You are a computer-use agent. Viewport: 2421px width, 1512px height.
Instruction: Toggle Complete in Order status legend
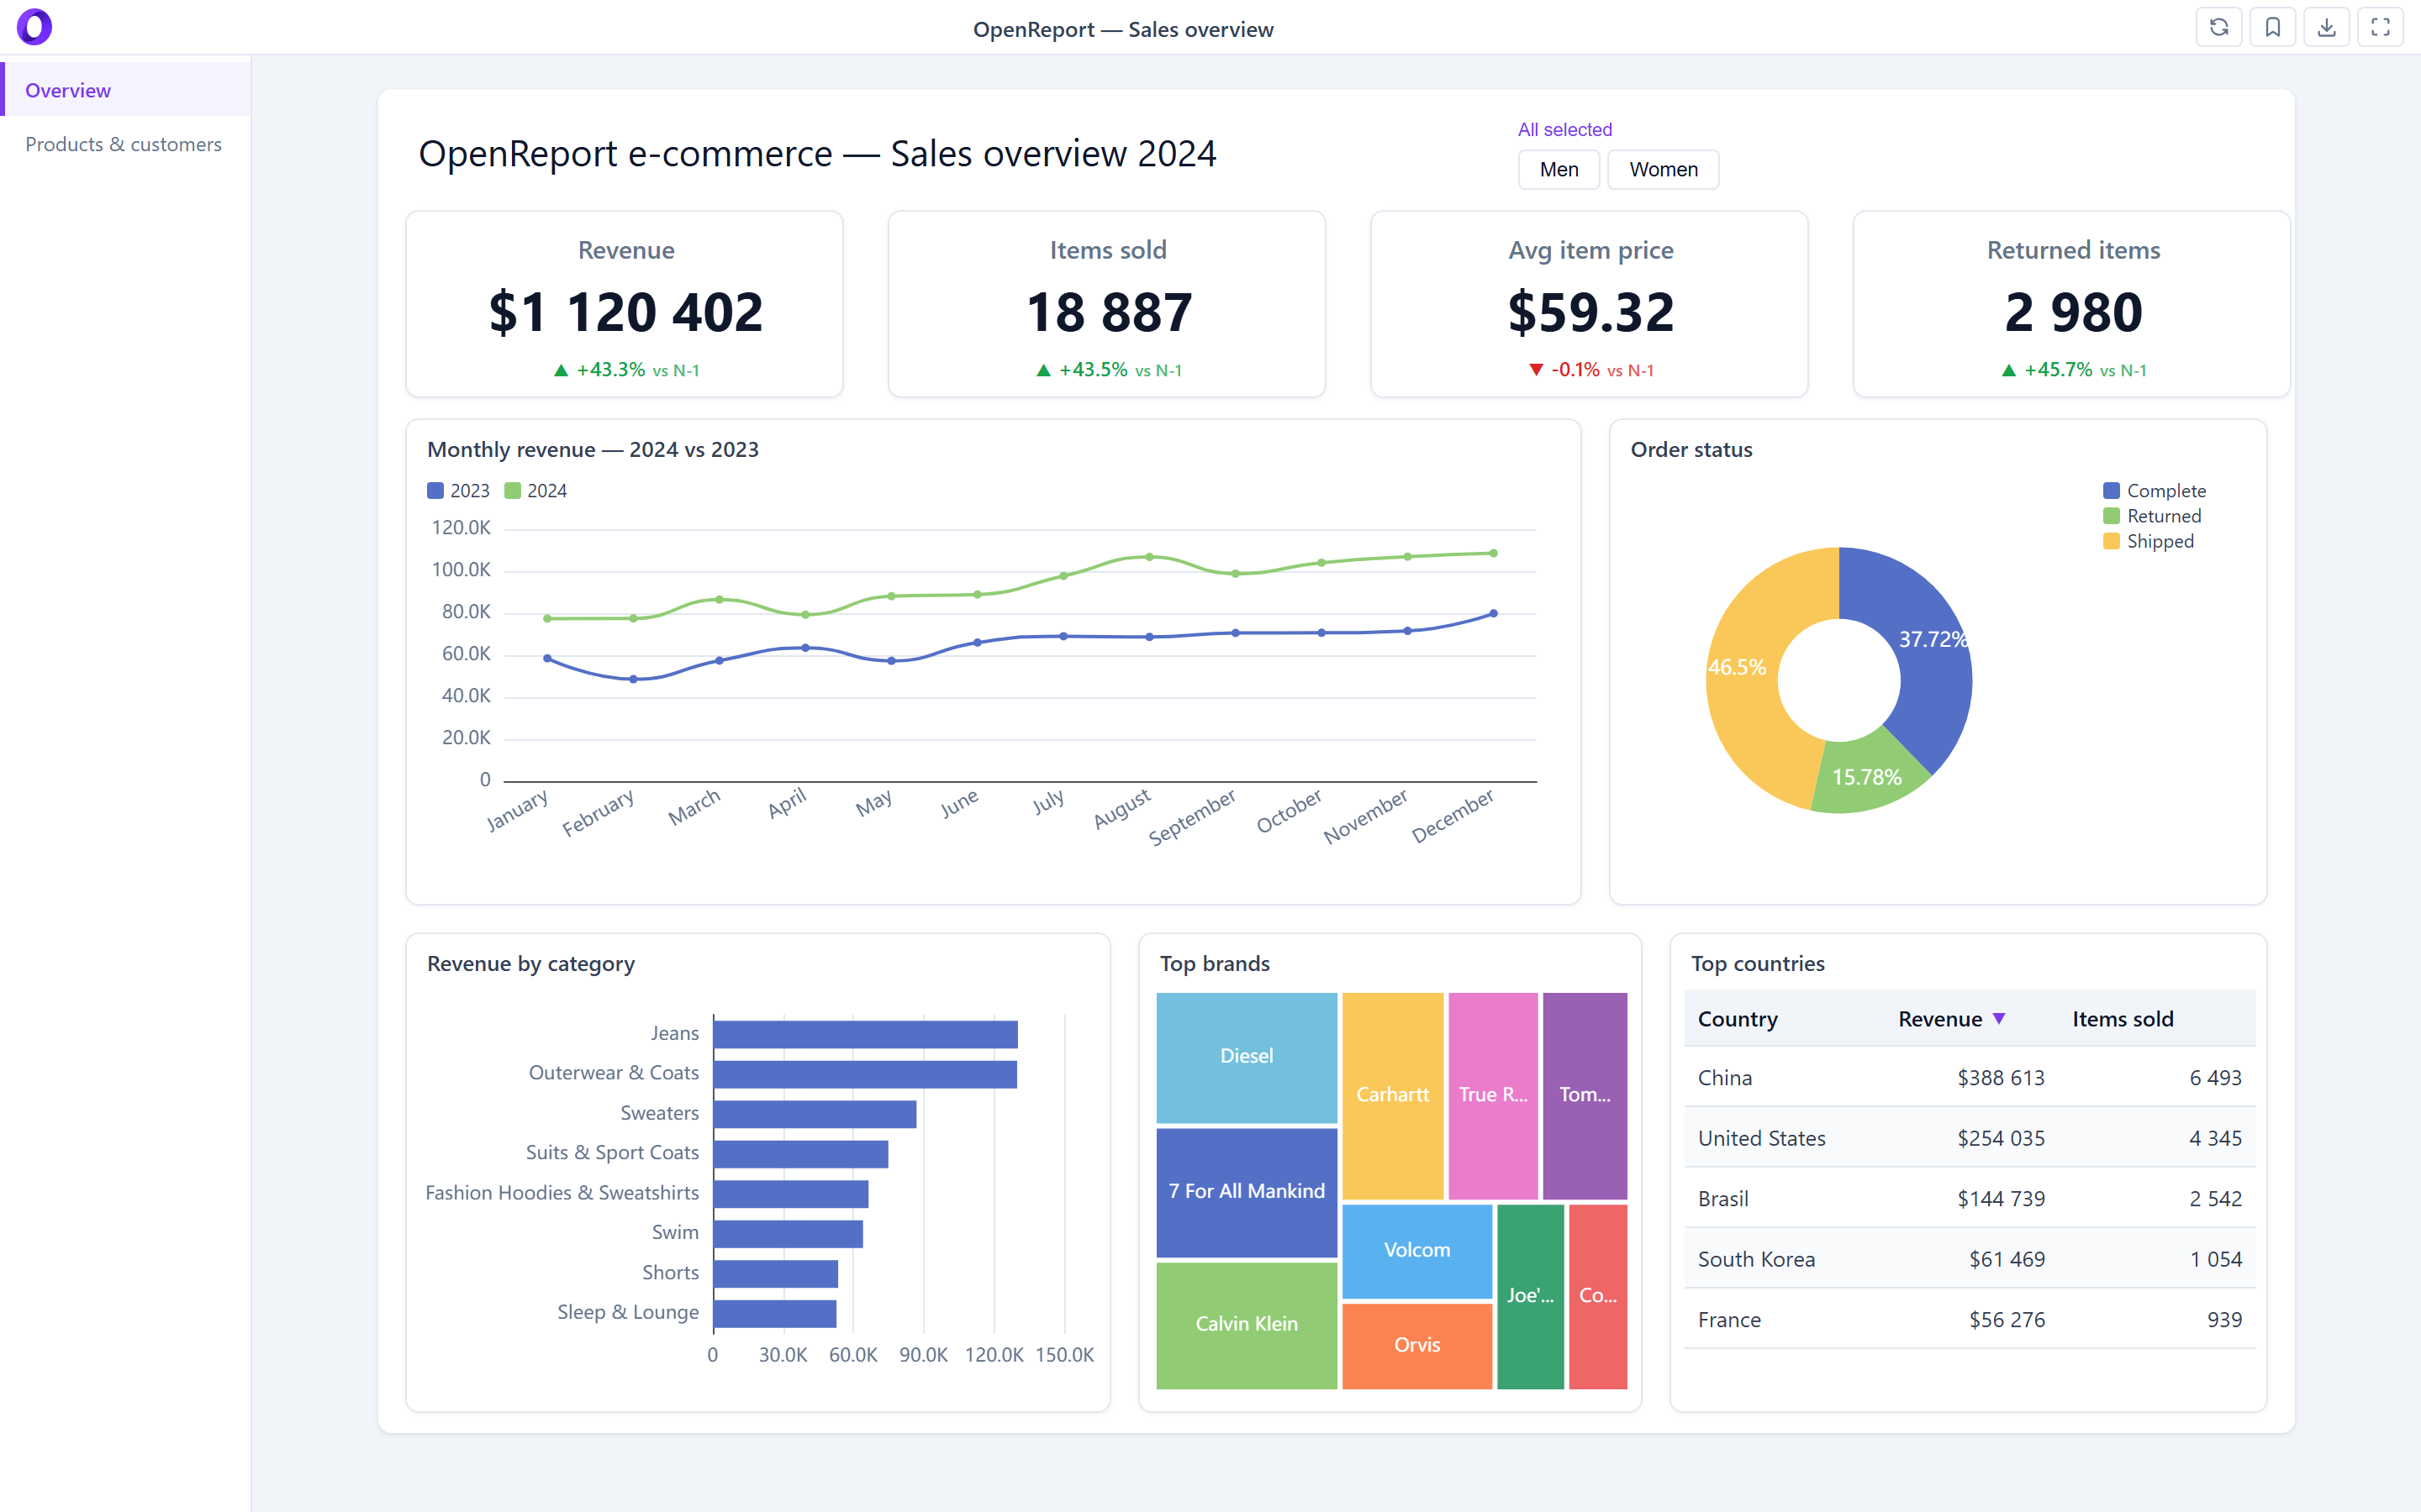[x=2154, y=491]
